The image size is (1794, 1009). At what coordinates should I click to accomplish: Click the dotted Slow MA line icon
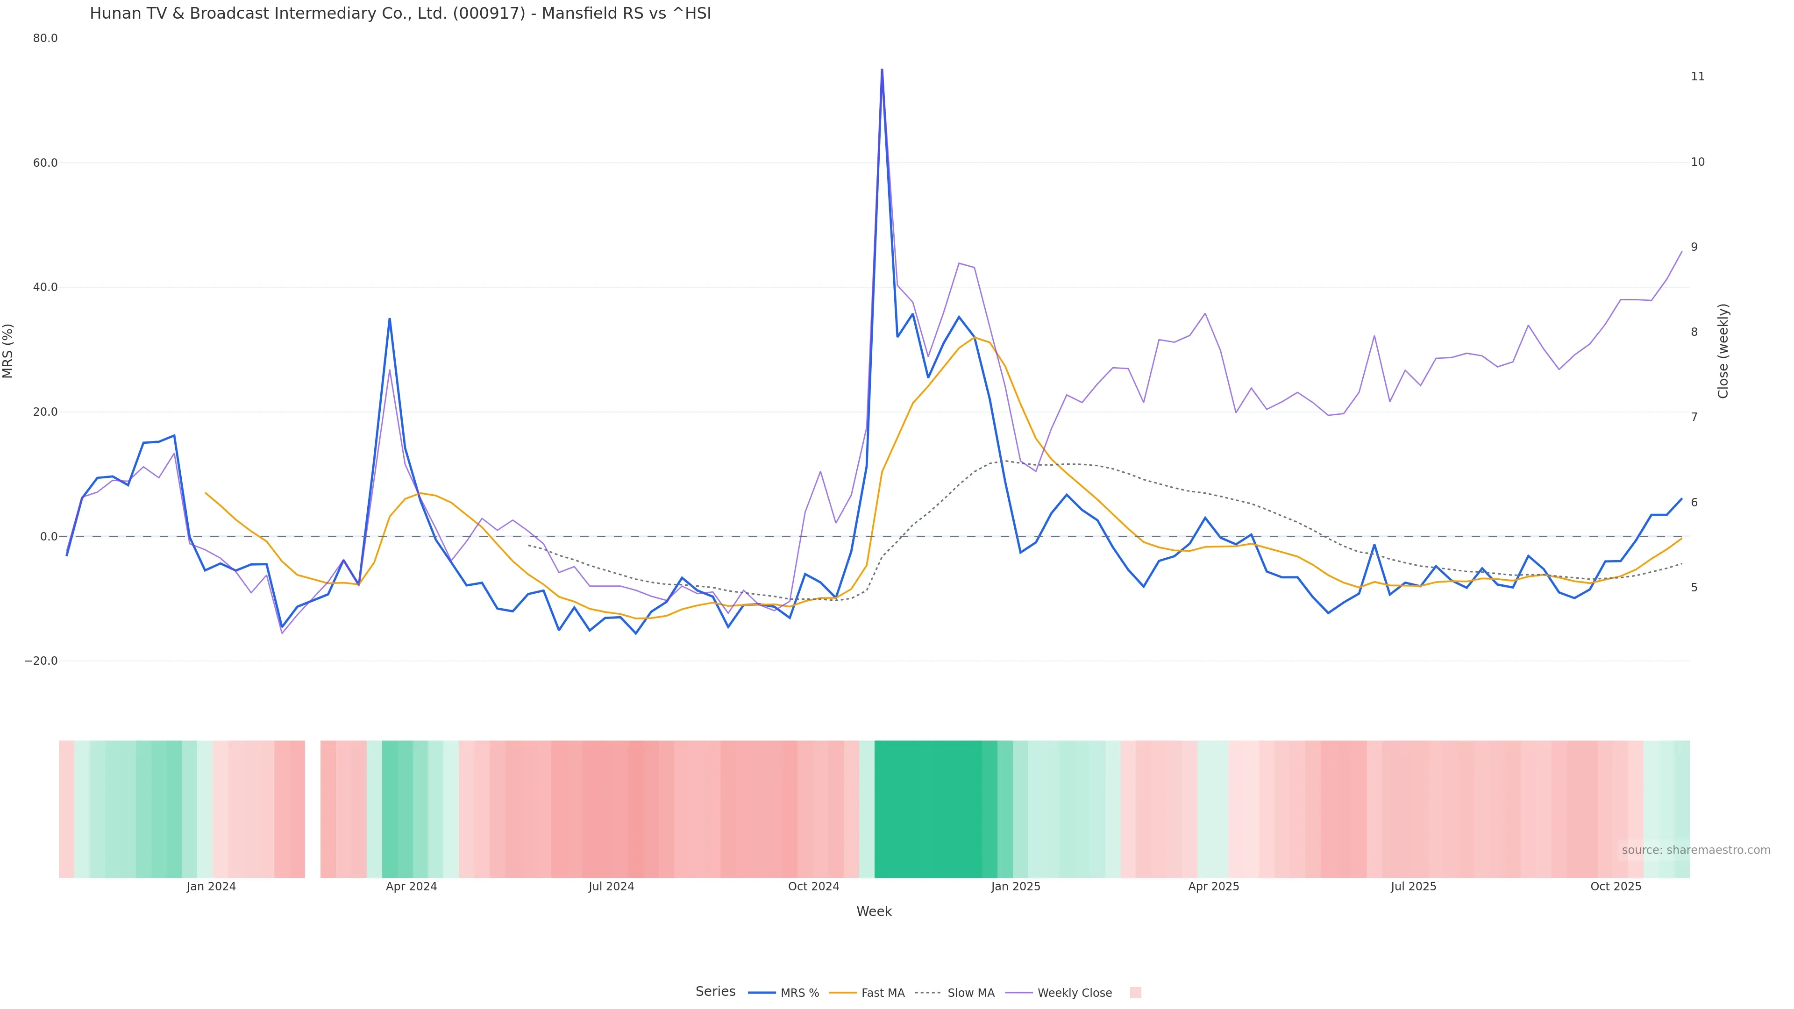928,993
